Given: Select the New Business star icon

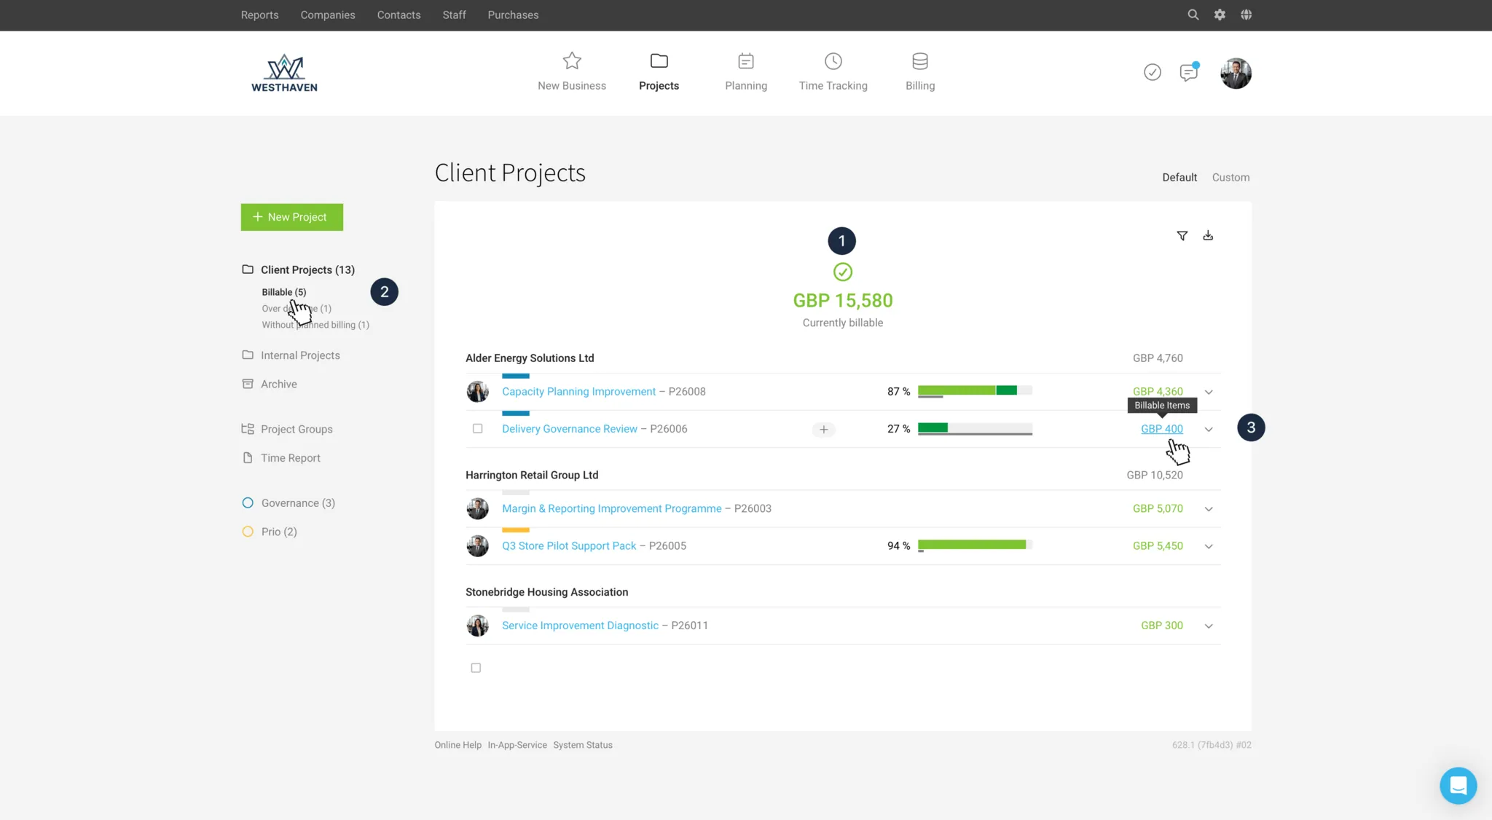Looking at the screenshot, I should point(572,61).
